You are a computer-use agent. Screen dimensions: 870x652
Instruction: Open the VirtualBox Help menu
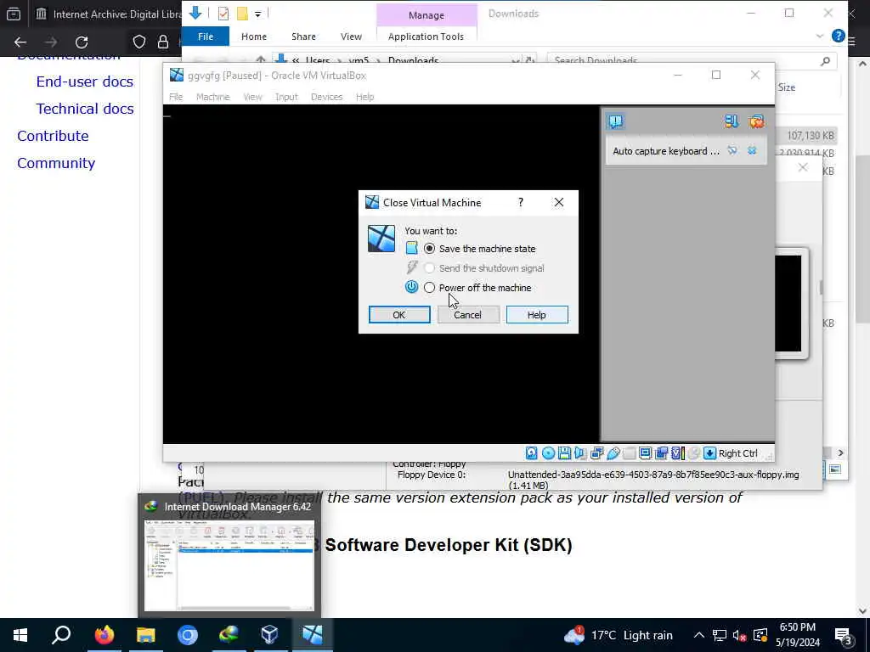point(364,97)
